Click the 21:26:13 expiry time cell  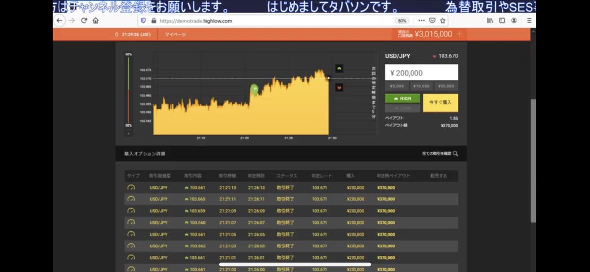[257, 187]
